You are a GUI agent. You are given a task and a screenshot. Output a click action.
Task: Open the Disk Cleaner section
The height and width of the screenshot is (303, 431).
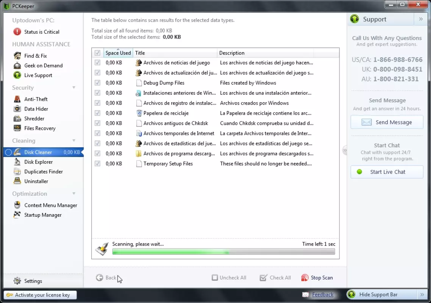pyautogui.click(x=44, y=152)
